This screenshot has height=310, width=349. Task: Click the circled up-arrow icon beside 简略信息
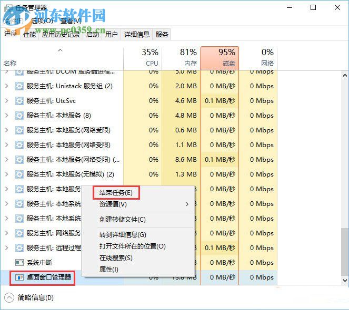[x=9, y=298]
